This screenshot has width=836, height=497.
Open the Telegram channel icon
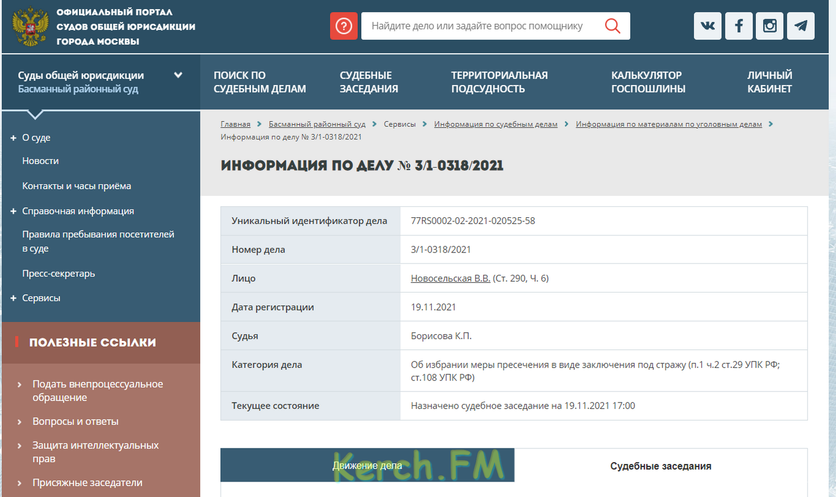[x=801, y=26]
